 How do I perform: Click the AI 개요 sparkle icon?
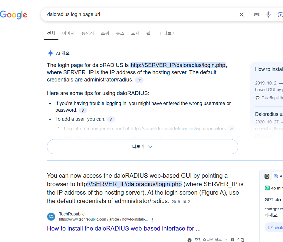point(51,53)
